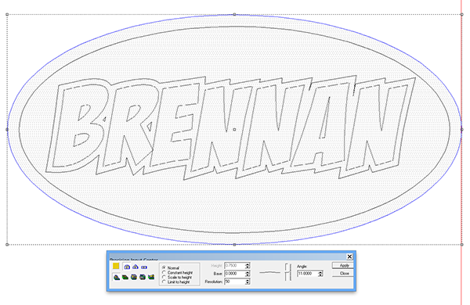Click the left-middle selection handle

tap(7, 130)
